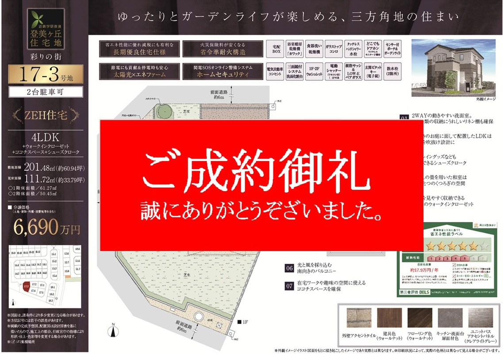Image resolution: width=503 pixels, height=354 pixels.
Task: Click the 長期優良住宅仕様 banner
Action: 139,49
